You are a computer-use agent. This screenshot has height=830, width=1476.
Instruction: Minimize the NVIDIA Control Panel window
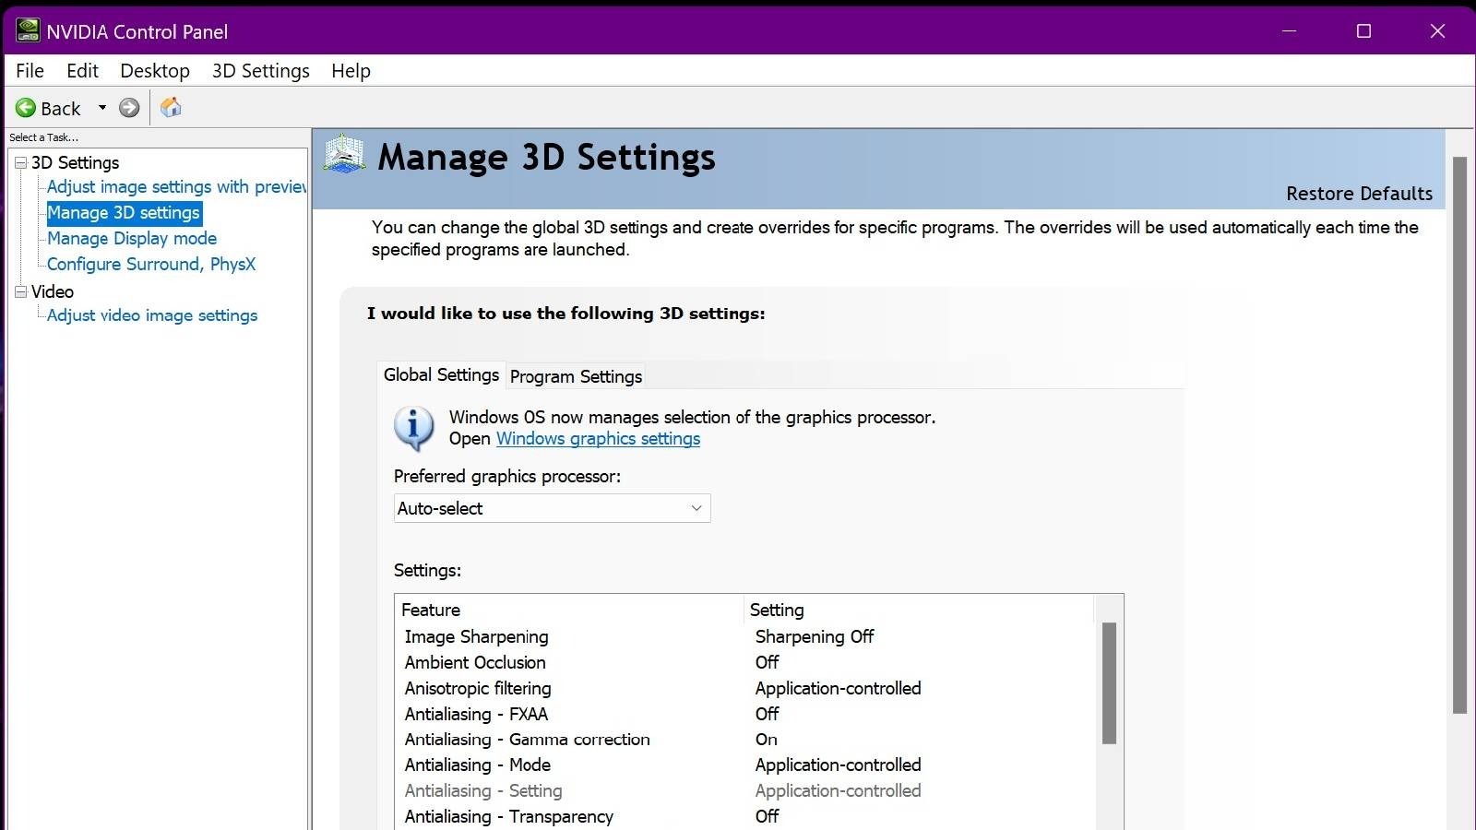click(x=1290, y=31)
